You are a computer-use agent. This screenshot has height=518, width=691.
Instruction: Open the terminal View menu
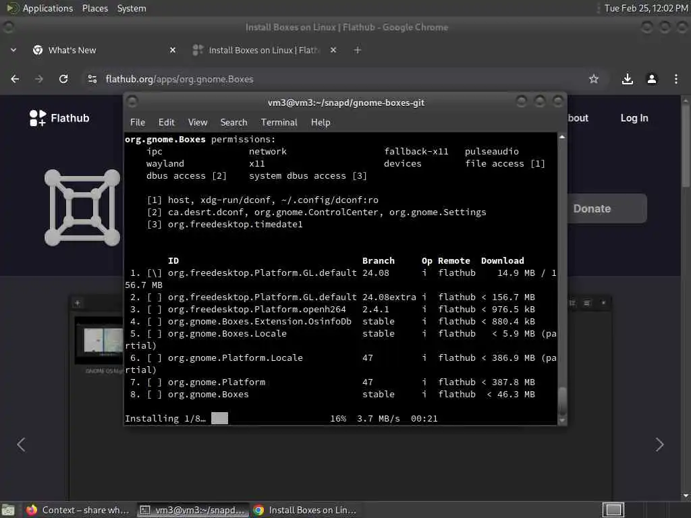point(198,123)
